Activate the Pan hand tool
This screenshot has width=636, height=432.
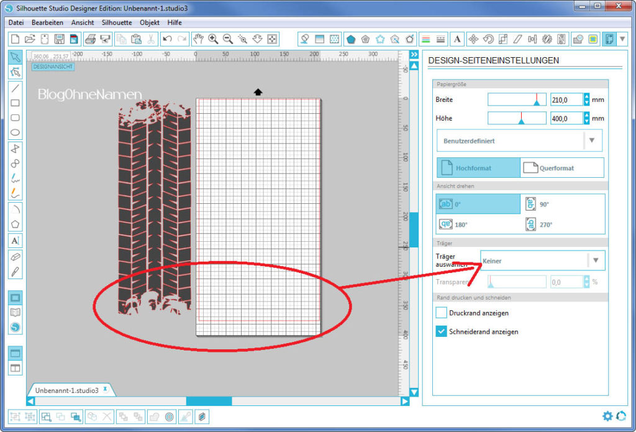(198, 39)
